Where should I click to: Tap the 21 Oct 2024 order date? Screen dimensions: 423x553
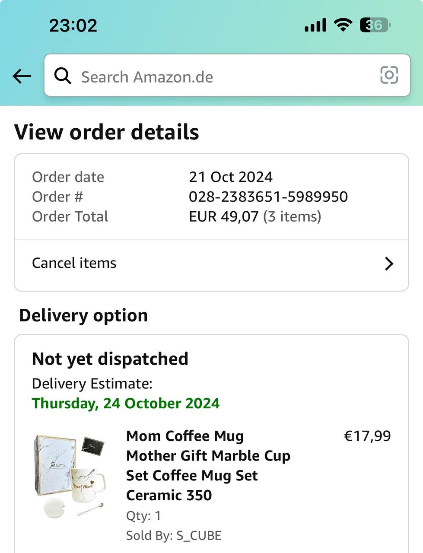tap(231, 177)
